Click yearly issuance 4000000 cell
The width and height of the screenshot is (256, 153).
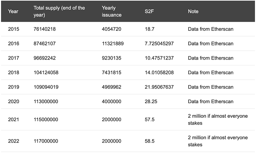pos(111,101)
